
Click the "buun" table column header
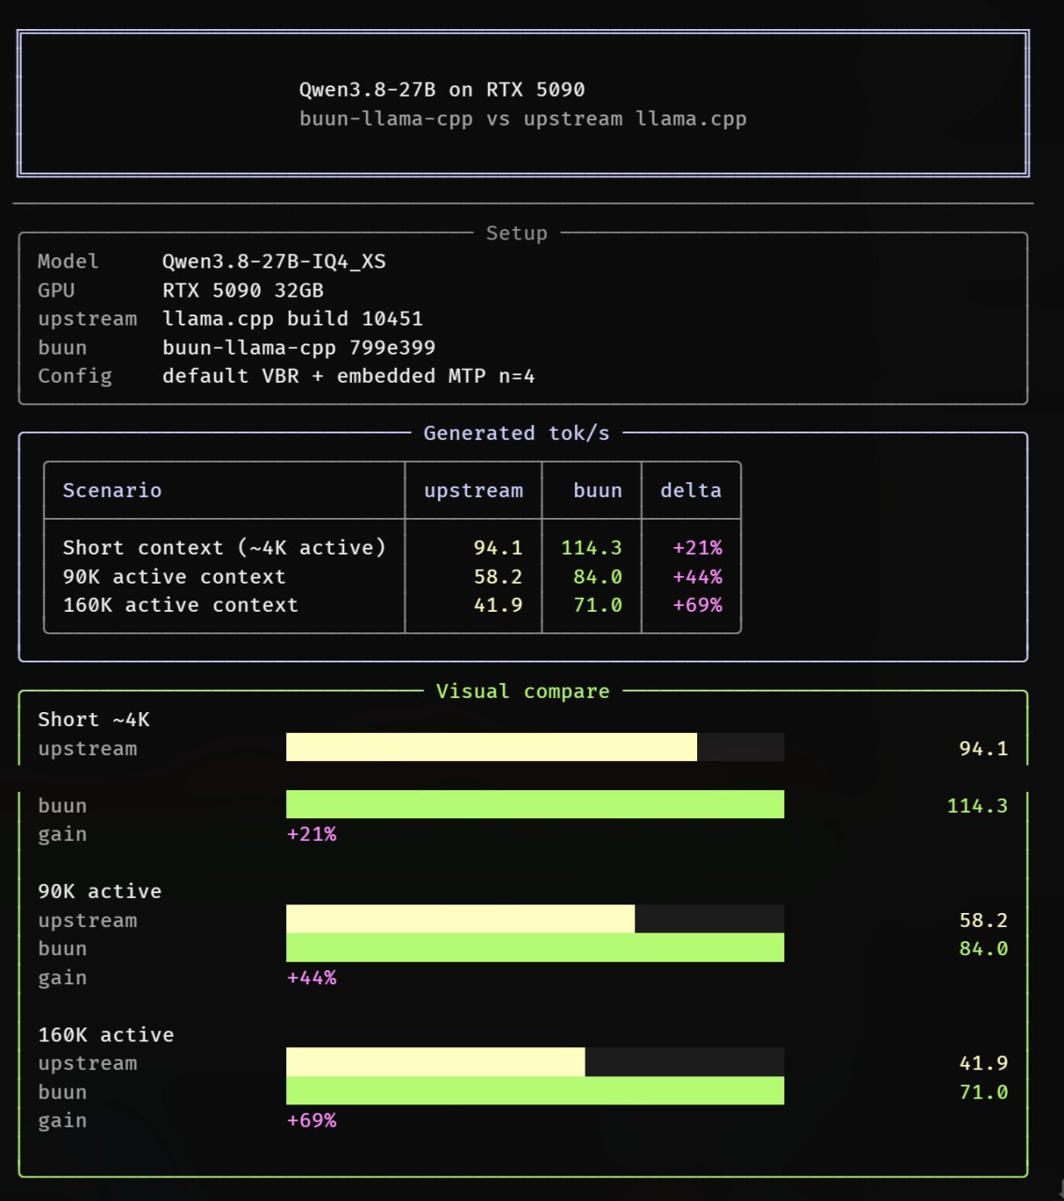pyautogui.click(x=598, y=491)
